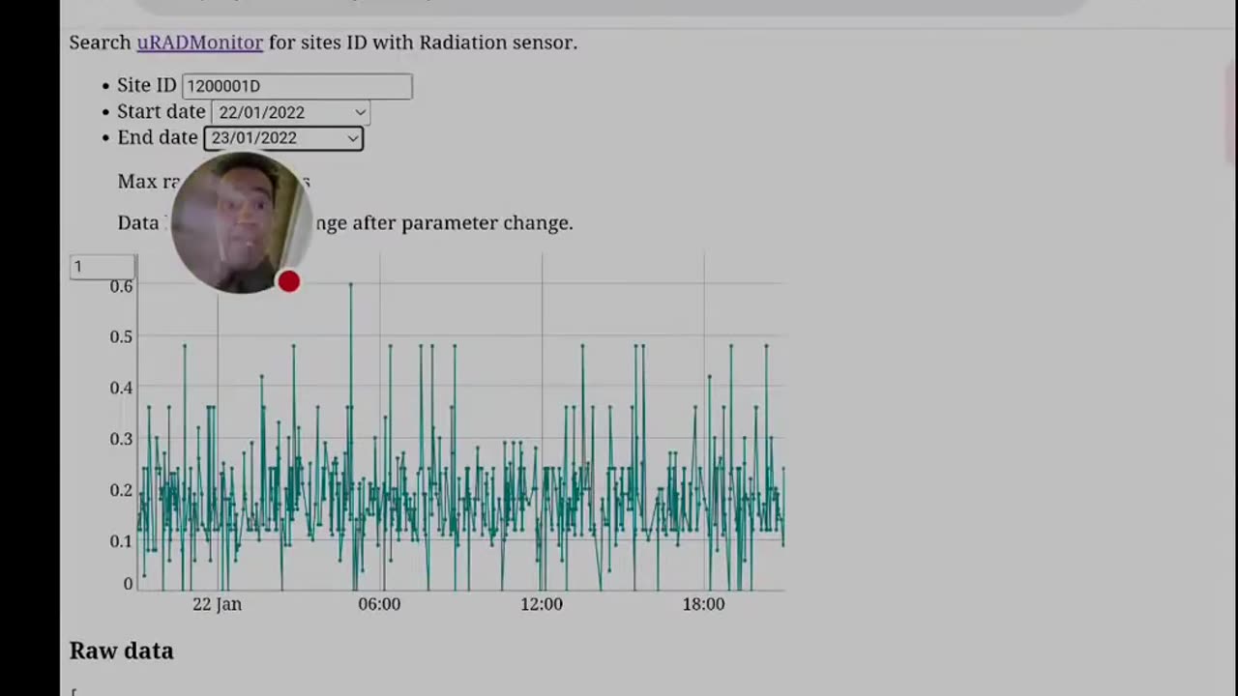Open the End date dropdown
The width and height of the screenshot is (1238, 696).
coord(283,138)
